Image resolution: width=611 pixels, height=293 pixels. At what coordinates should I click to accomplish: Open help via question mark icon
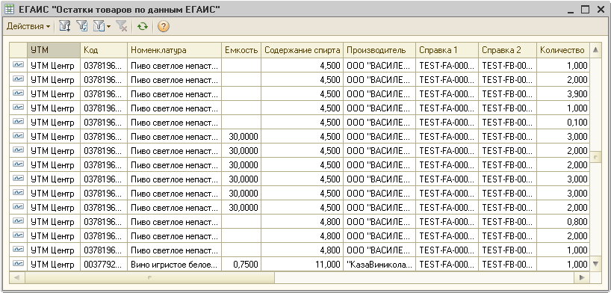164,26
